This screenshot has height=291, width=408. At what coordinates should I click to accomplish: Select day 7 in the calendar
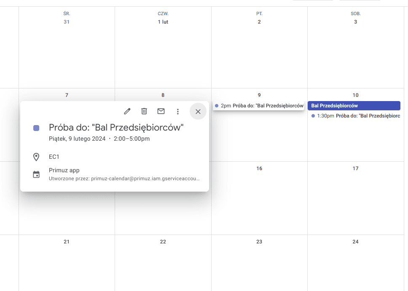[x=67, y=95]
